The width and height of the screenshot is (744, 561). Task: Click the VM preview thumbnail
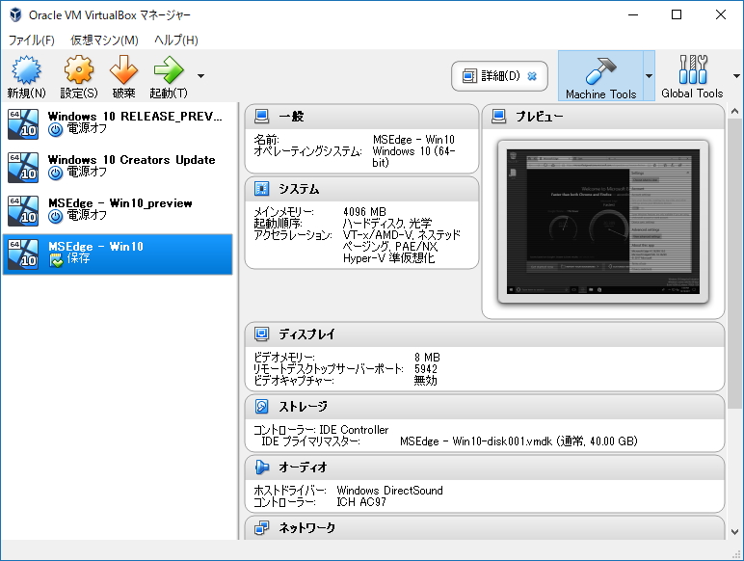tap(603, 222)
